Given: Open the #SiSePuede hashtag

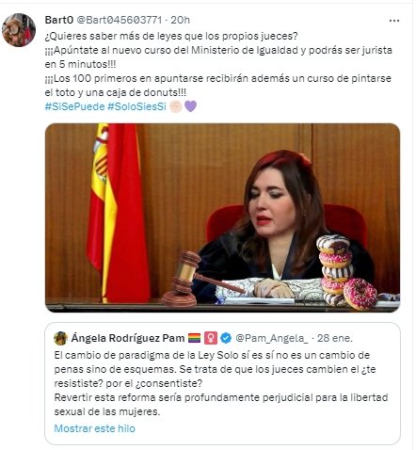Looking at the screenshot, I should pos(74,106).
